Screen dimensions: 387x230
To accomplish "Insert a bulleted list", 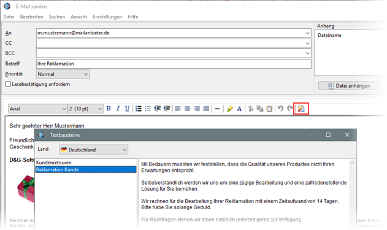I will click(148, 109).
